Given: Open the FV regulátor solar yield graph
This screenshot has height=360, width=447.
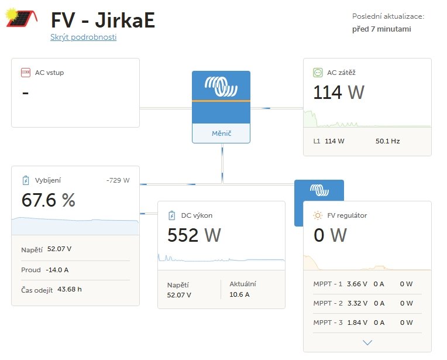Looking at the screenshot, I should tap(367, 262).
